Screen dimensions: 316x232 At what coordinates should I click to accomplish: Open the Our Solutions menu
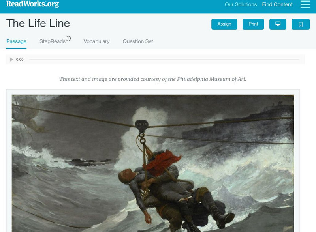pyautogui.click(x=241, y=4)
